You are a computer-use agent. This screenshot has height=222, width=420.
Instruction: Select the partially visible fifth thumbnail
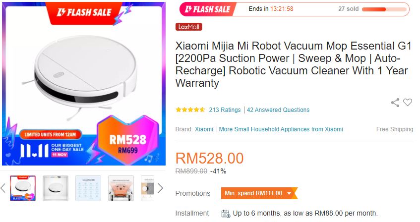click(x=147, y=188)
